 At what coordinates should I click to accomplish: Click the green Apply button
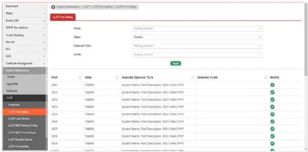coord(175,63)
